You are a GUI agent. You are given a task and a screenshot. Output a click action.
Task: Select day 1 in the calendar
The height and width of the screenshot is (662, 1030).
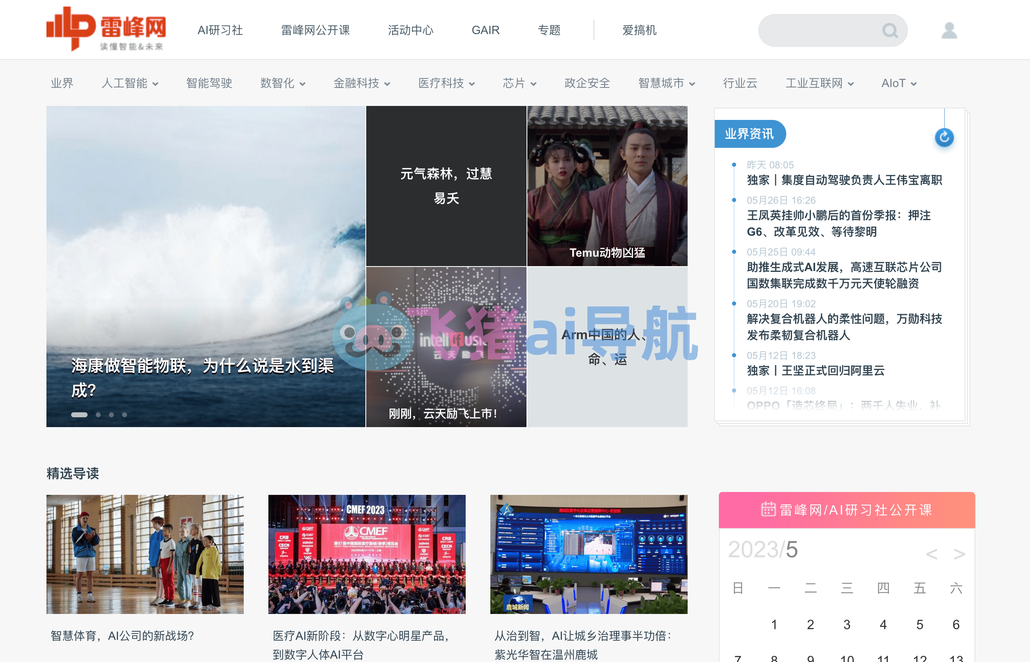coord(774,624)
